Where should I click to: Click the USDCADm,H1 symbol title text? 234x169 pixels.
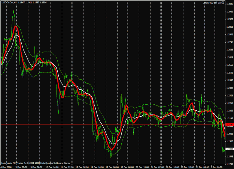click(x=9, y=3)
